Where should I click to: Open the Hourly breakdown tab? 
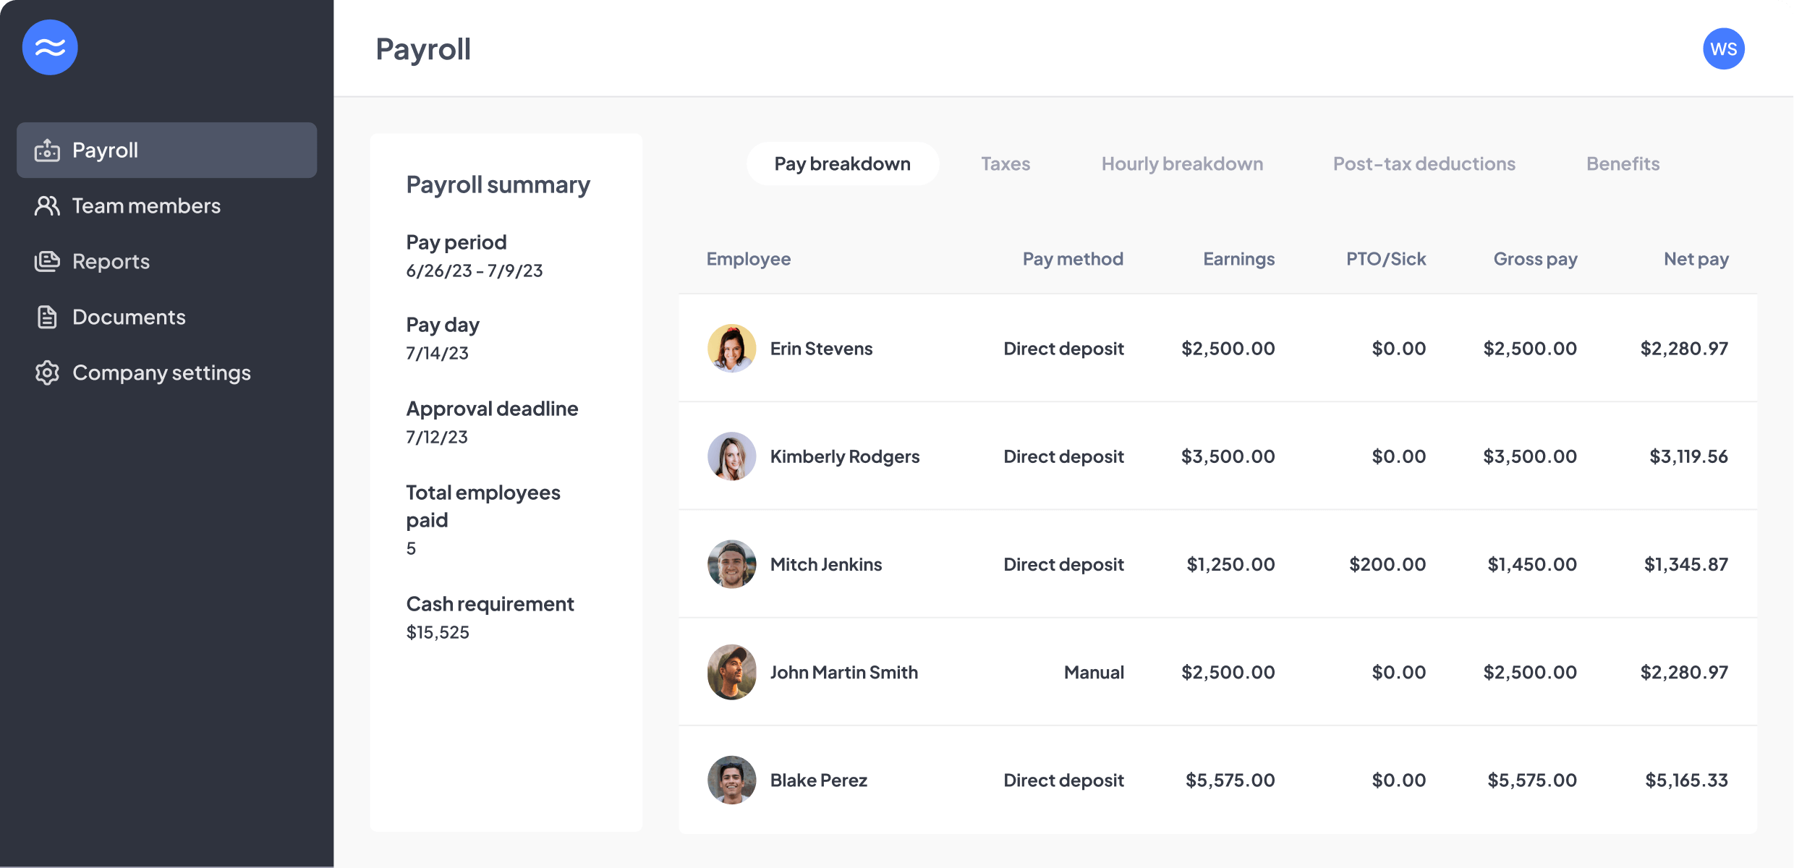(1182, 163)
